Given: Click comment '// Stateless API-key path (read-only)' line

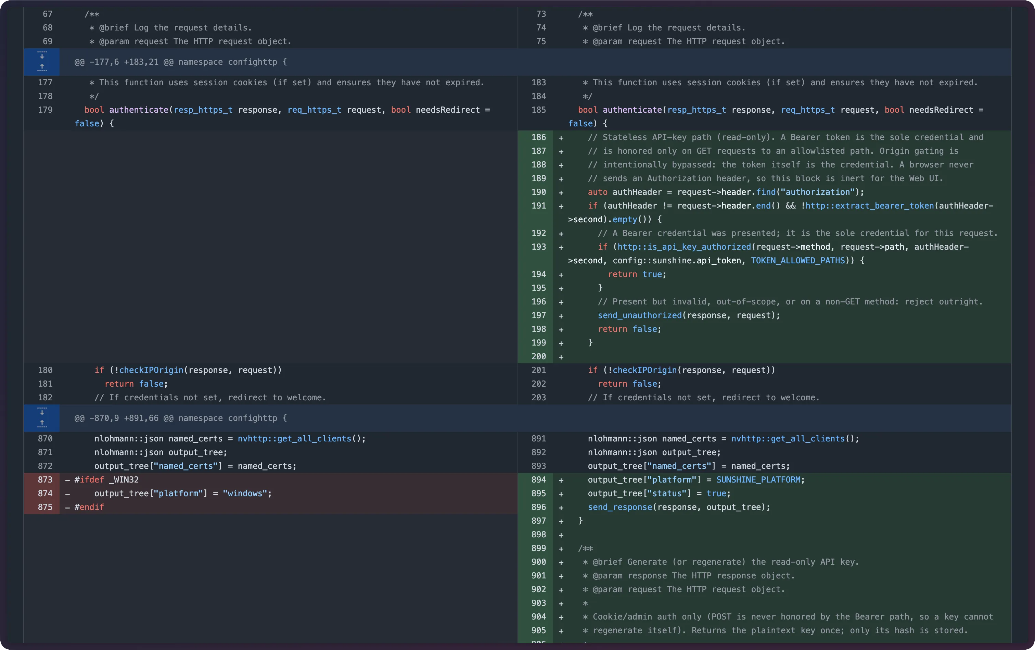Looking at the screenshot, I should pyautogui.click(x=785, y=138).
